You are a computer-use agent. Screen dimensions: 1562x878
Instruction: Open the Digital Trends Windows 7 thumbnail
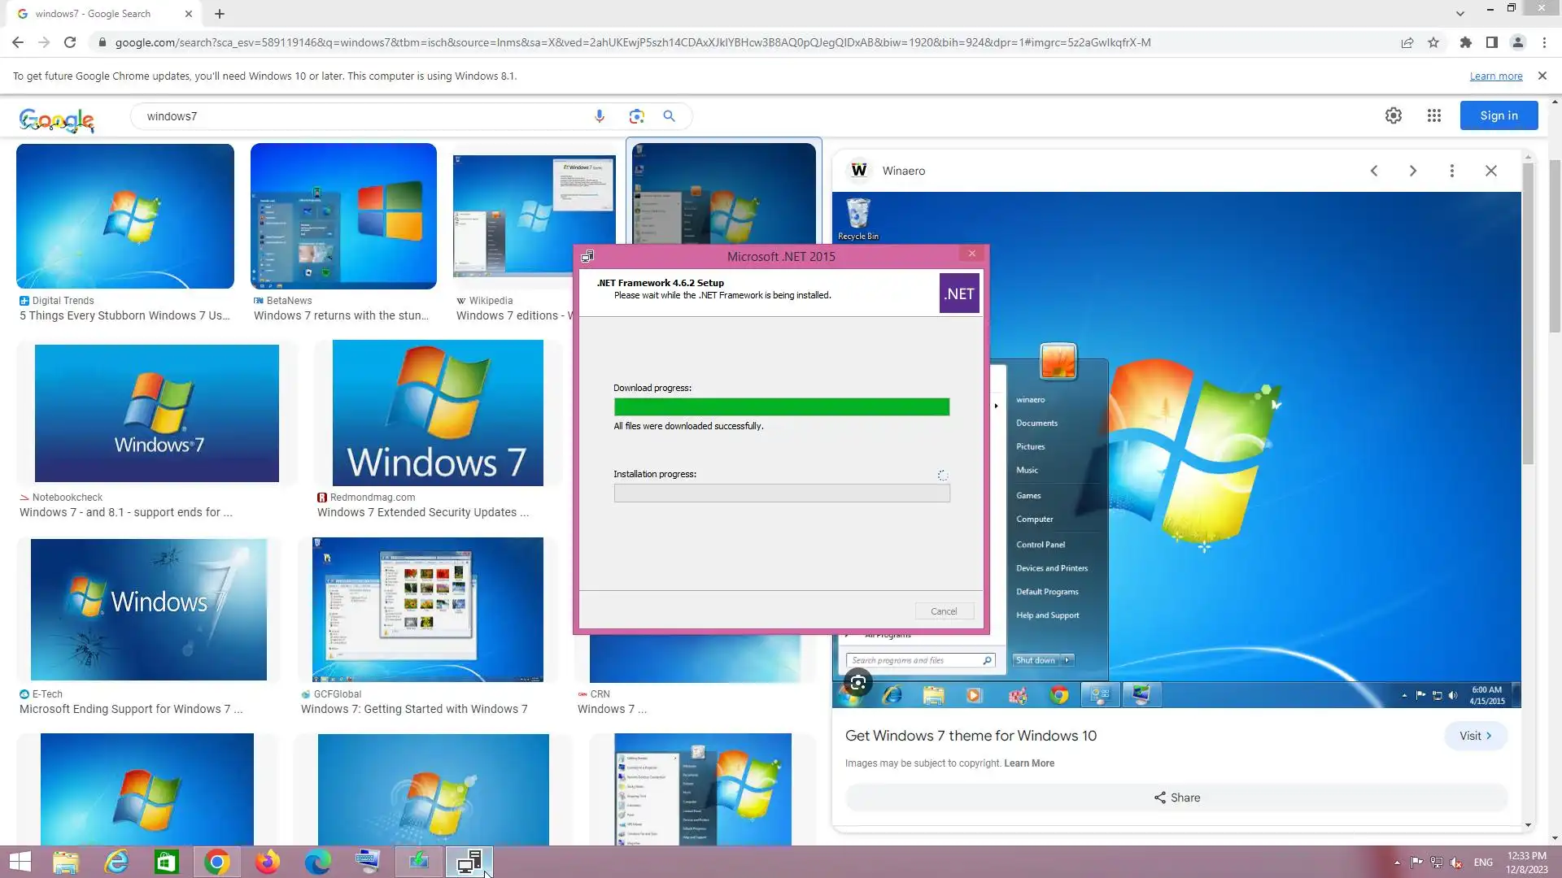[125, 216]
